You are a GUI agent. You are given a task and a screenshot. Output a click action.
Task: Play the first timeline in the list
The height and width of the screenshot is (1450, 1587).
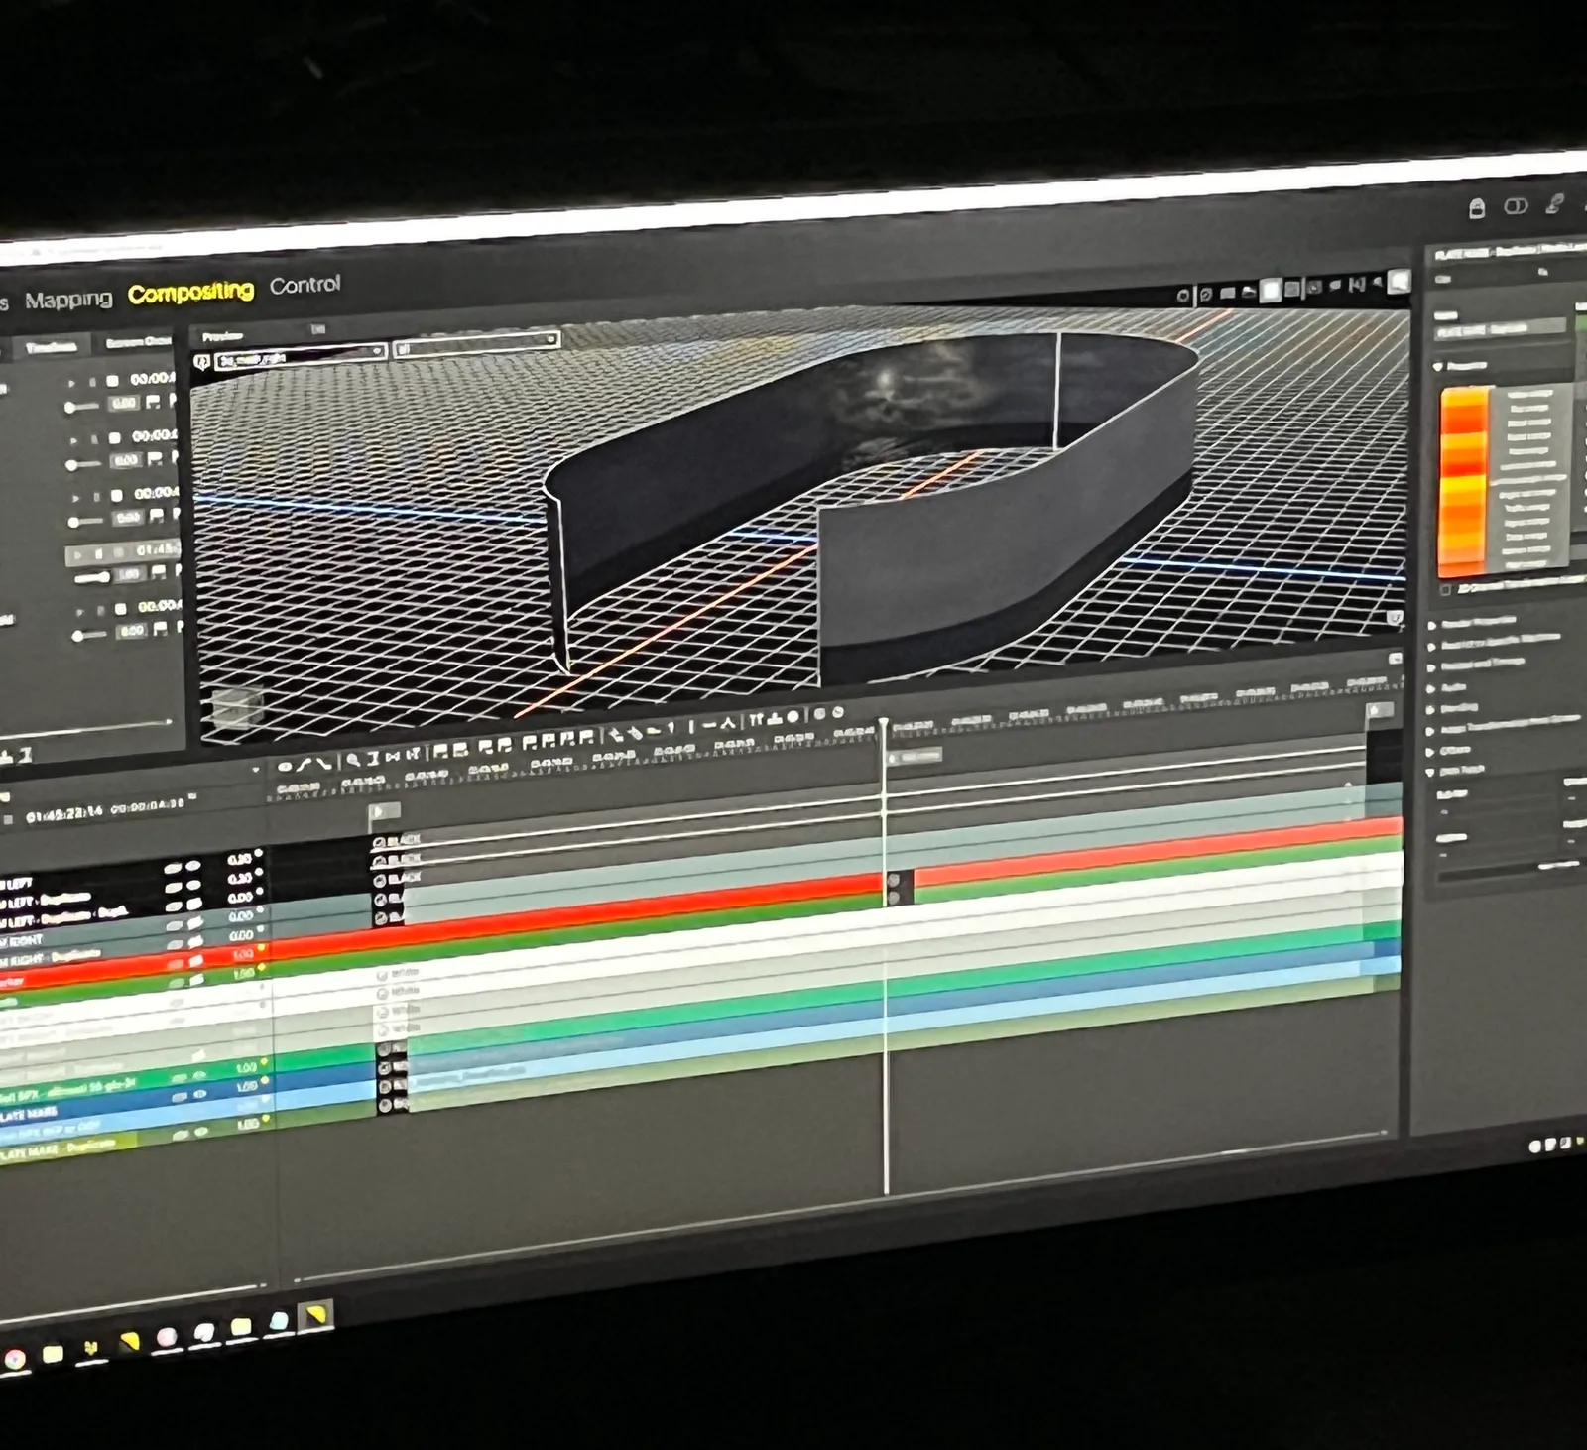(x=71, y=382)
